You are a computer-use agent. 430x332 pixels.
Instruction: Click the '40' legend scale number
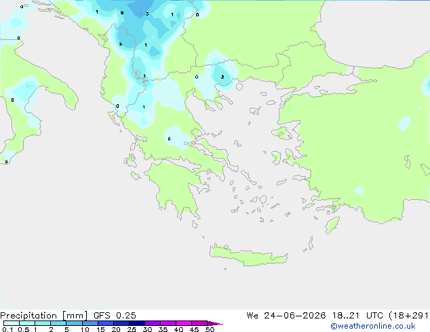[178, 329]
